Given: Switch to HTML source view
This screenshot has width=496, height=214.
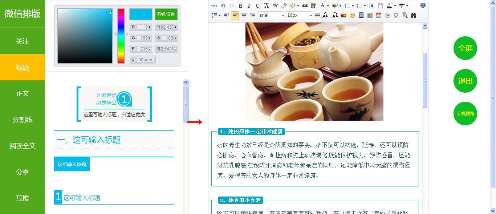Looking at the screenshot, I should coord(214,5).
